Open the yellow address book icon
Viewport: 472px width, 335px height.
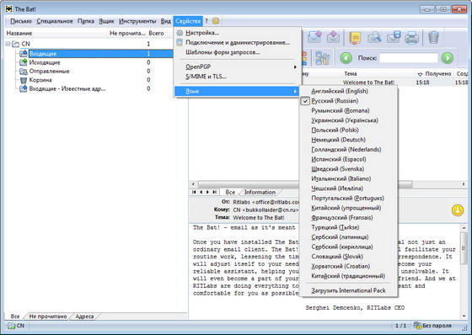click(355, 38)
